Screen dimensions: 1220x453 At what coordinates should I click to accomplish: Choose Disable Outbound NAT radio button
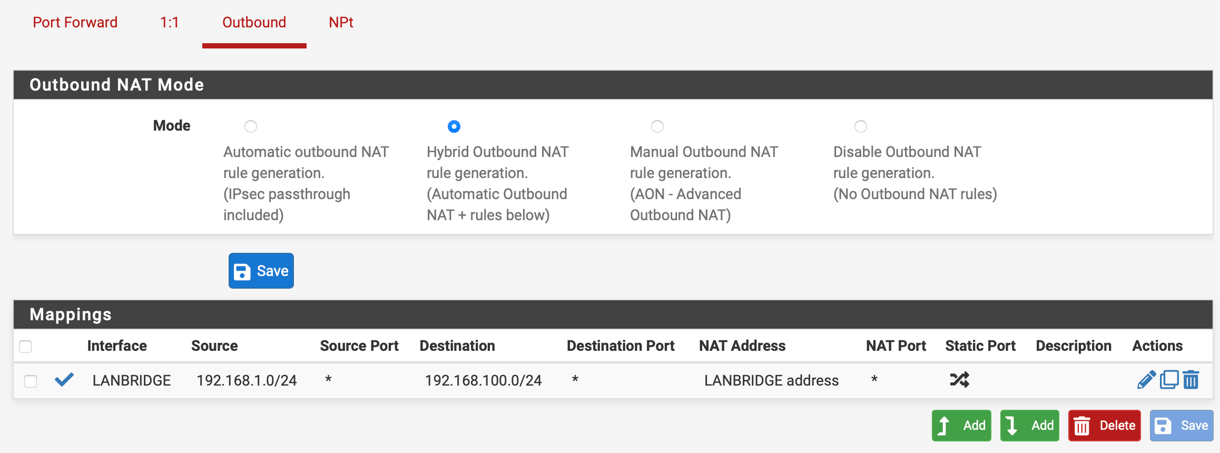[x=861, y=126]
